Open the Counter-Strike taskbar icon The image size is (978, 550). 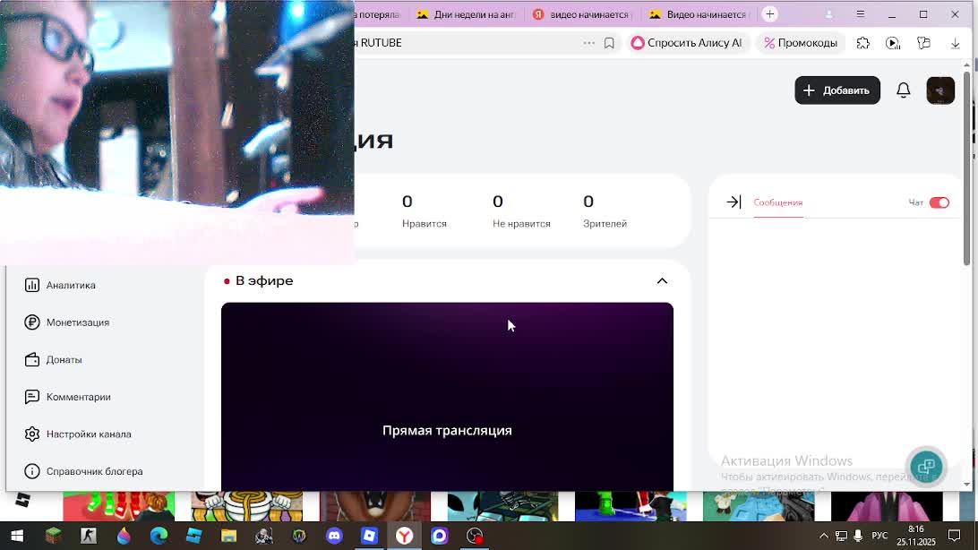88,536
